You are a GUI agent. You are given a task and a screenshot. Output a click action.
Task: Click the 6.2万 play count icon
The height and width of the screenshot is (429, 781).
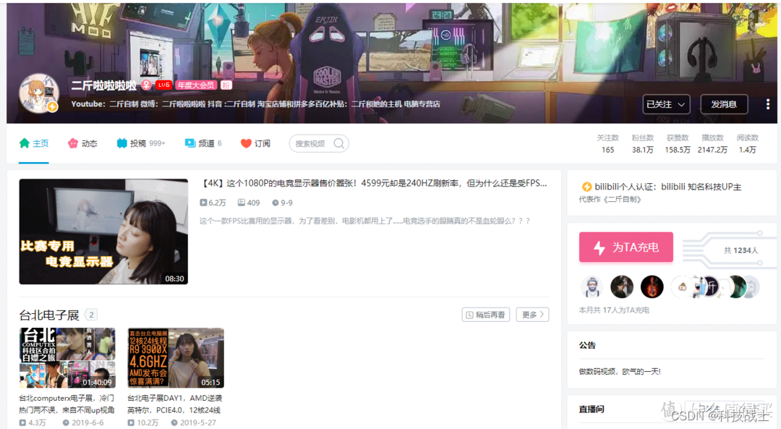tap(203, 203)
